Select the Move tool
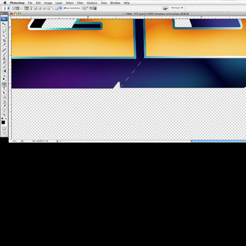246x246 pixels. tap(4, 24)
